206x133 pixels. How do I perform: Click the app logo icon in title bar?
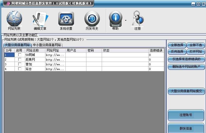tap(8, 4)
